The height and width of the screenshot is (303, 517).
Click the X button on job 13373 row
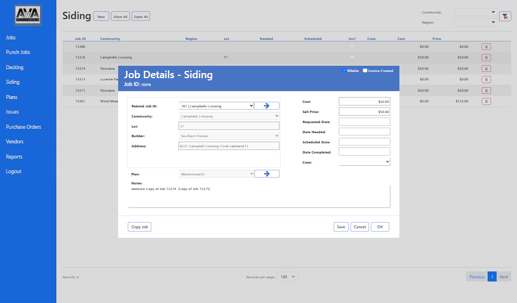click(486, 79)
